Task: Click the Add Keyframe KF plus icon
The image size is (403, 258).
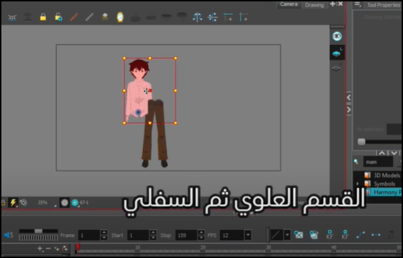Action: [329, 235]
